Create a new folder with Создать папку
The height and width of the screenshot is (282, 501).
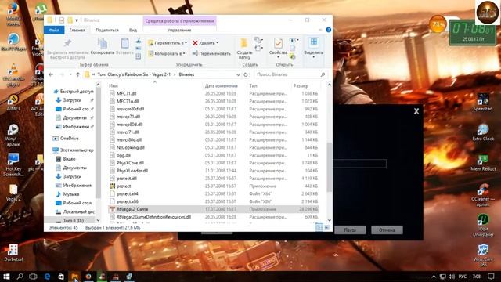click(x=244, y=49)
